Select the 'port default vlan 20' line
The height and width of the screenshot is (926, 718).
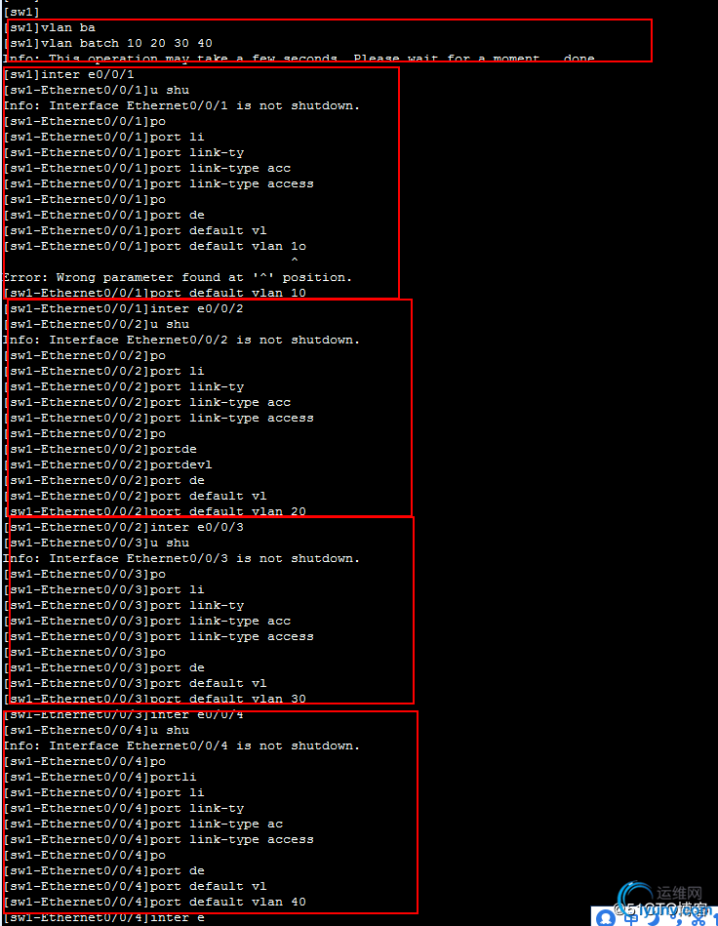(155, 511)
